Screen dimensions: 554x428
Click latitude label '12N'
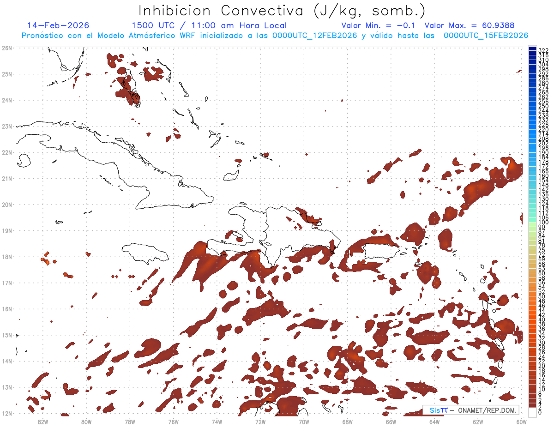tap(7, 413)
